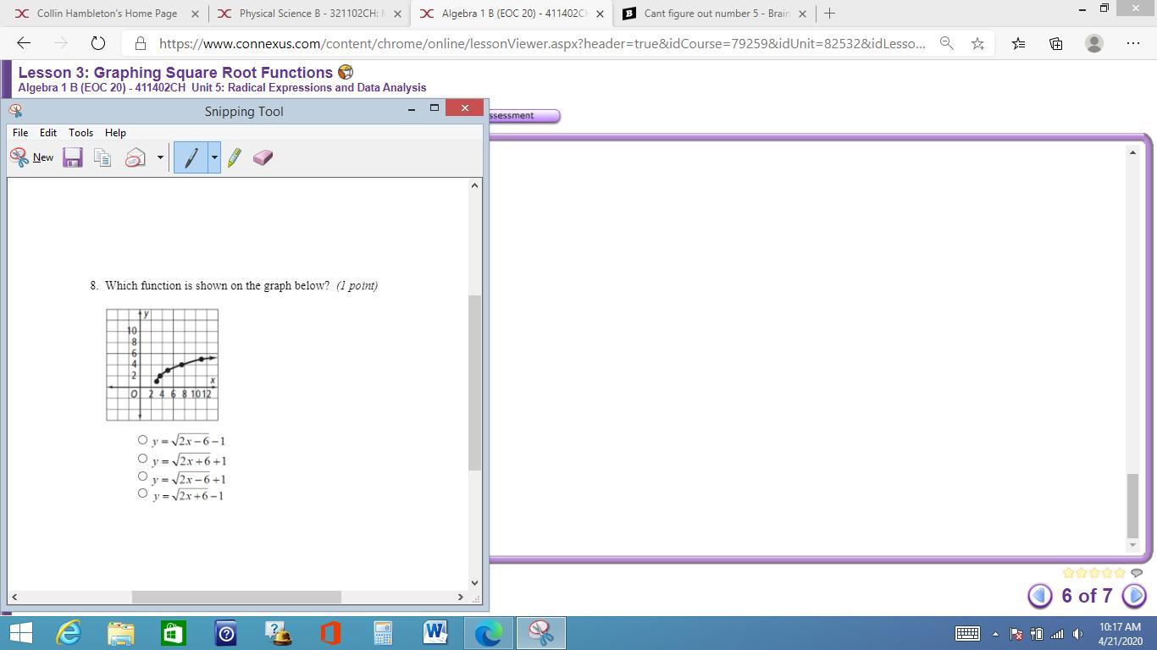This screenshot has width=1157, height=650.
Task: Open Calculator from taskbar
Action: (383, 633)
